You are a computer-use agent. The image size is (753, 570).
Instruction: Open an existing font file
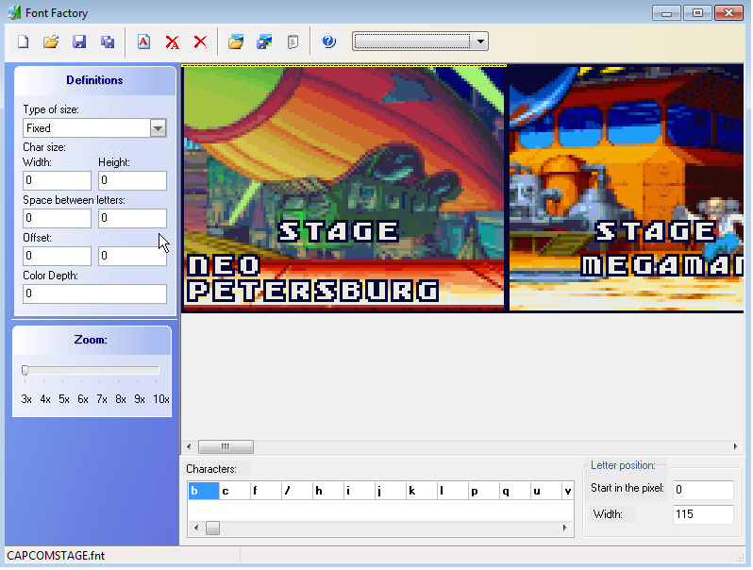(x=51, y=42)
